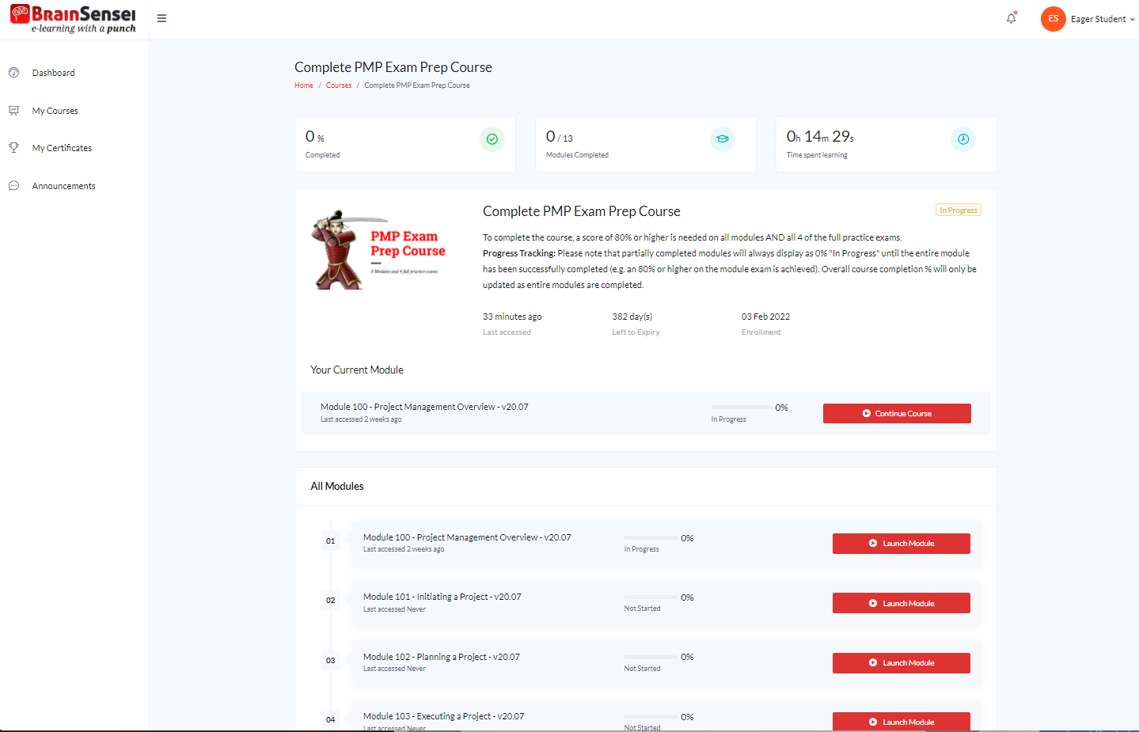Expand the Eager Student user dropdown
Screen dimensions: 1139x732
[x=1103, y=19]
